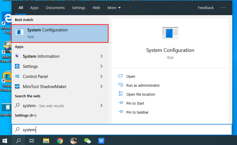Screen dimensions: 237x145
Task: Select Run as administrator
Action: point(143,86)
